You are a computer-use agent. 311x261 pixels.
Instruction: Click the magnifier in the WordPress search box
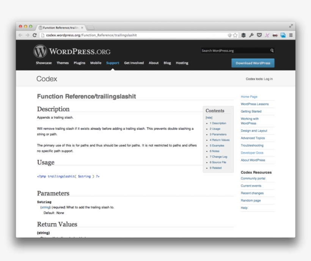tap(272, 50)
